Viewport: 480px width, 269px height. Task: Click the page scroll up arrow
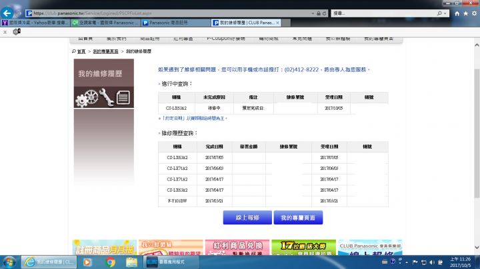(x=477, y=45)
